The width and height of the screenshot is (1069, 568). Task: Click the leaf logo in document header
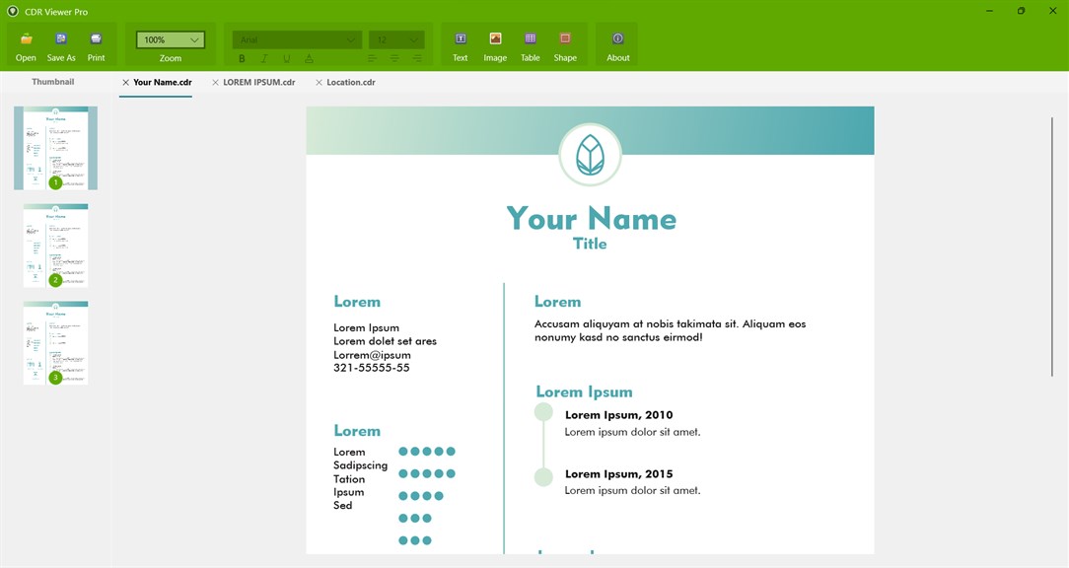590,155
